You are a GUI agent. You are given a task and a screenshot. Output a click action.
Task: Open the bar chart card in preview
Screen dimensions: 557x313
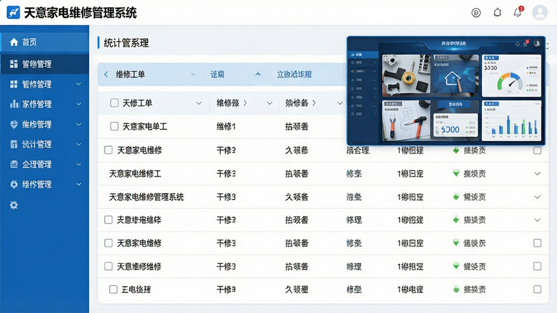click(511, 121)
